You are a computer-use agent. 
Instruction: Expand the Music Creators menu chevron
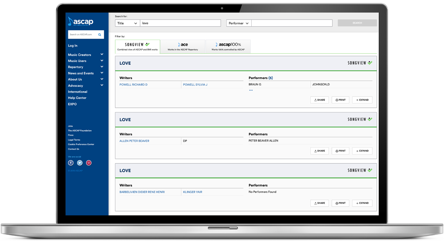(102, 54)
